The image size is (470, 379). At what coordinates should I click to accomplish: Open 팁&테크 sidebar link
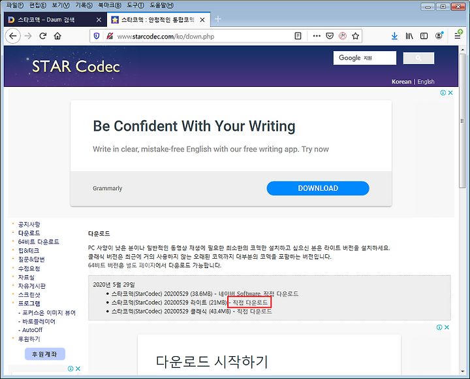point(29,250)
